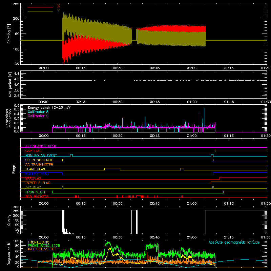Image resolution: width=271 pixels, height=271 pixels.
Task: Click the Flags axis title
Action: point(14,169)
